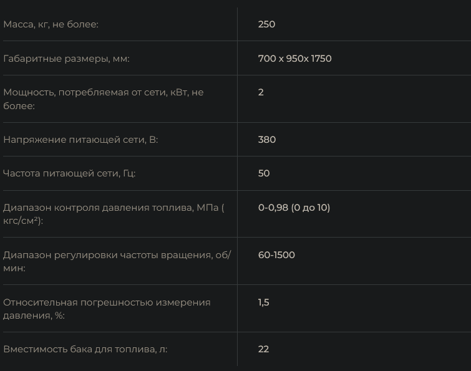Select the rotation speed value '60-1500'
471x371 pixels.
coord(276,255)
